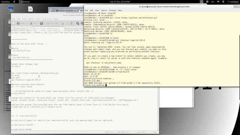Open the Terminal menu in the terminal window
Screen dimensions: 240x135
[x=112, y=10]
